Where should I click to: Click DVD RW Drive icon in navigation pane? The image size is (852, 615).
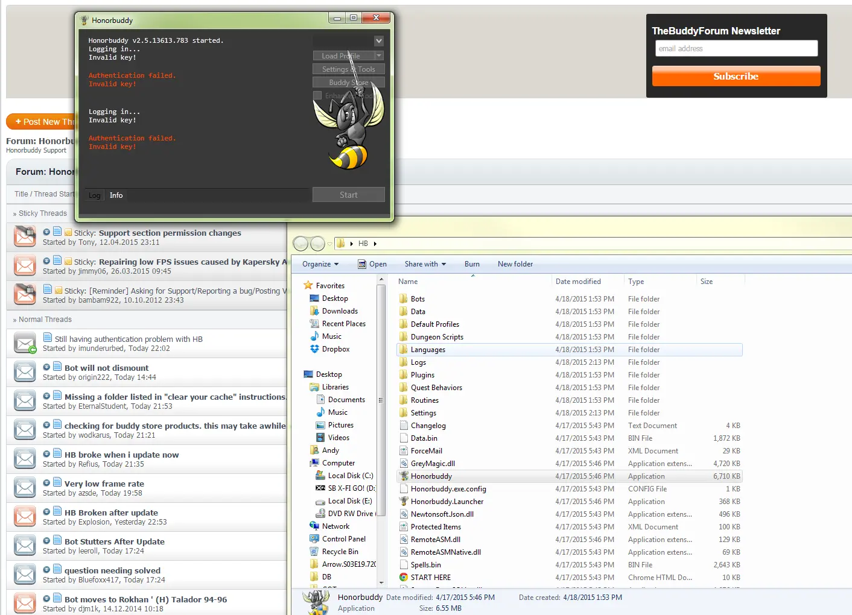pyautogui.click(x=320, y=513)
